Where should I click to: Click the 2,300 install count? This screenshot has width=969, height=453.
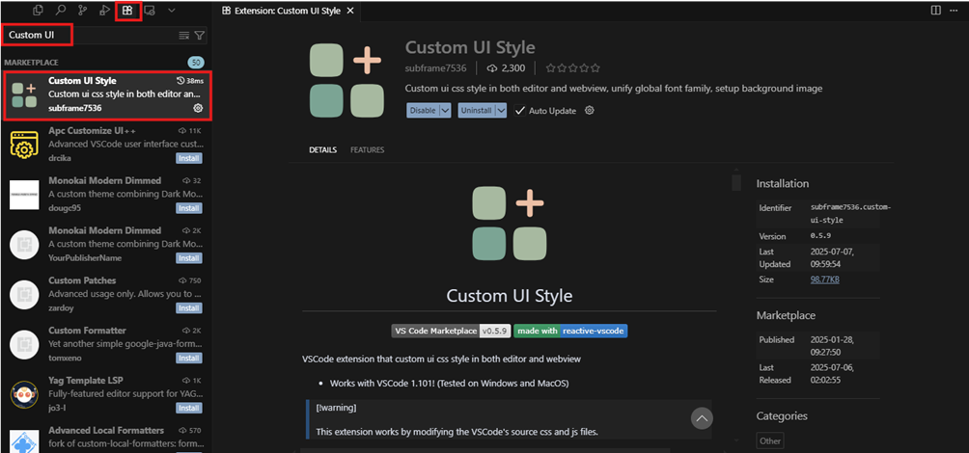(506, 67)
